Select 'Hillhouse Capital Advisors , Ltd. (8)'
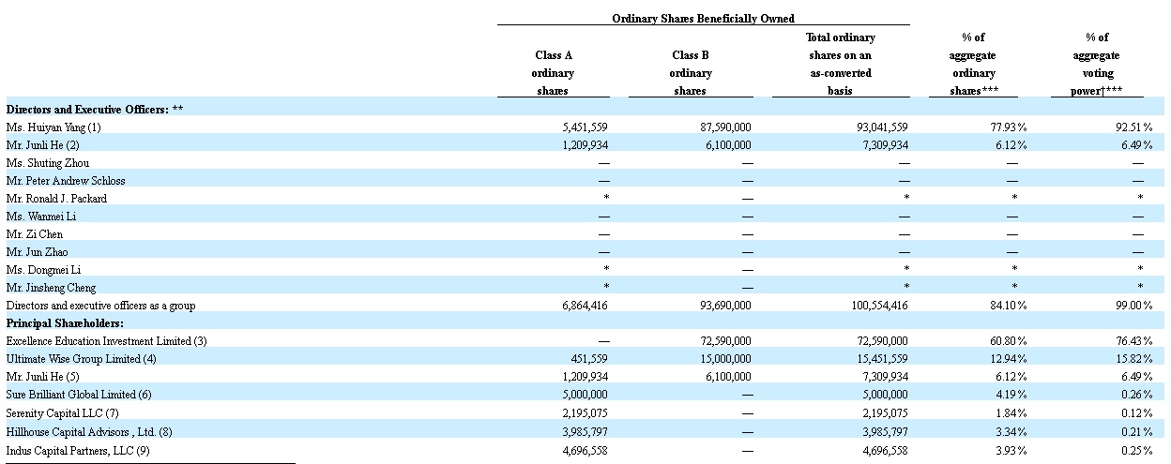 [x=90, y=431]
